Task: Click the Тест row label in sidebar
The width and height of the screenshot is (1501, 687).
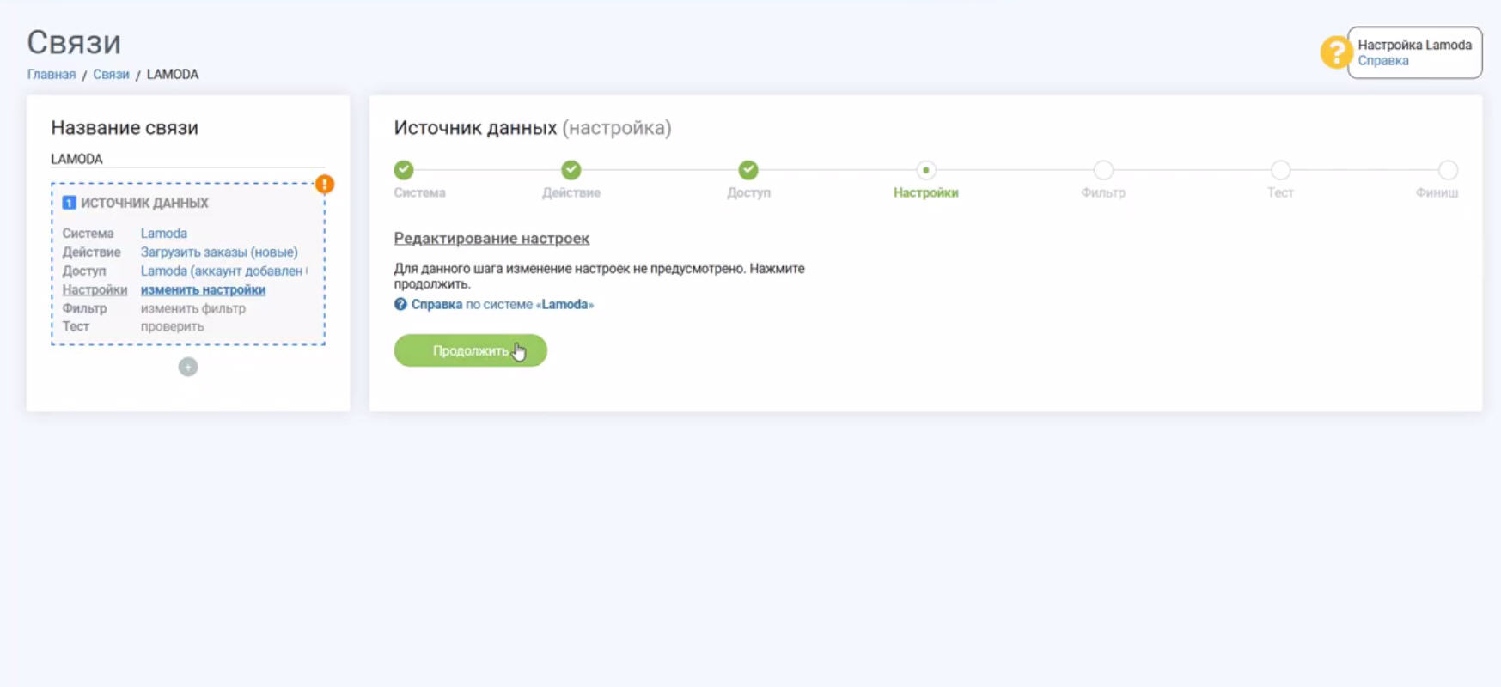Action: [x=76, y=326]
